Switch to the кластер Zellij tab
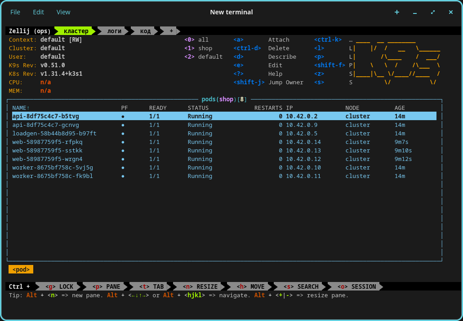463x321 pixels. click(76, 31)
